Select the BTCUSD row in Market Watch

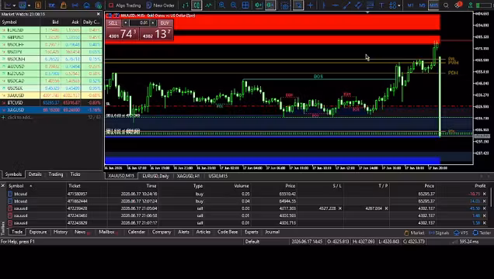pyautogui.click(x=51, y=103)
